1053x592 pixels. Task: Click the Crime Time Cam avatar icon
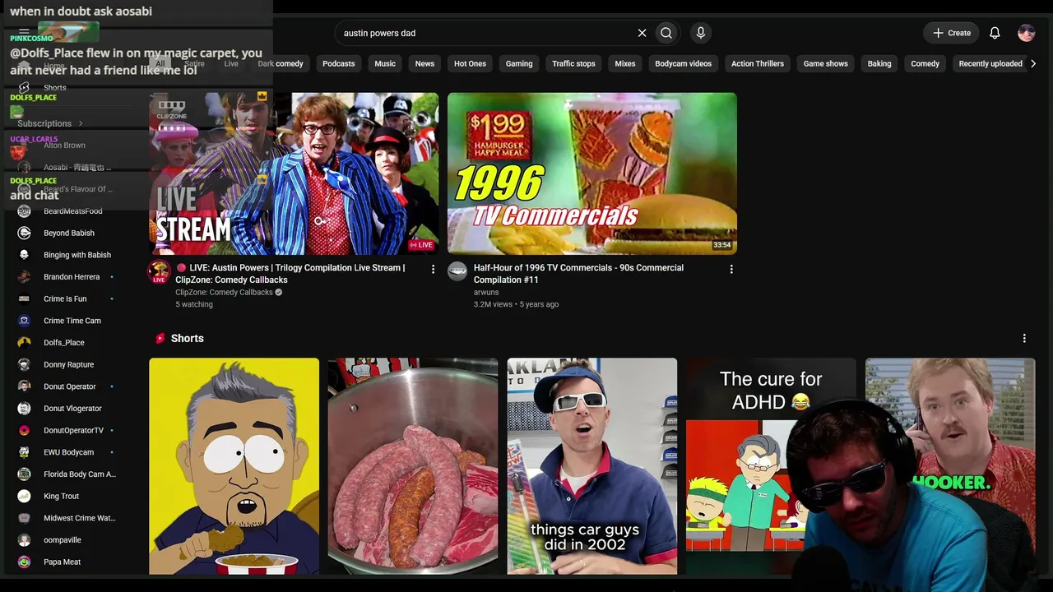point(25,321)
